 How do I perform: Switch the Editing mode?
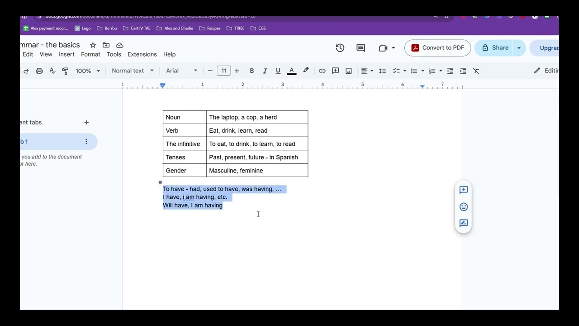pyautogui.click(x=546, y=71)
